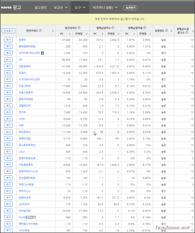Viewport: 195px width, 233px height.
Task: Open the 평택웹디자인학원 keyword link
Action: tap(28, 224)
